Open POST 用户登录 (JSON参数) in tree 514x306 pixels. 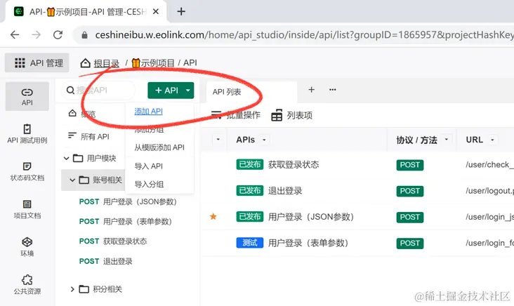[128, 202]
